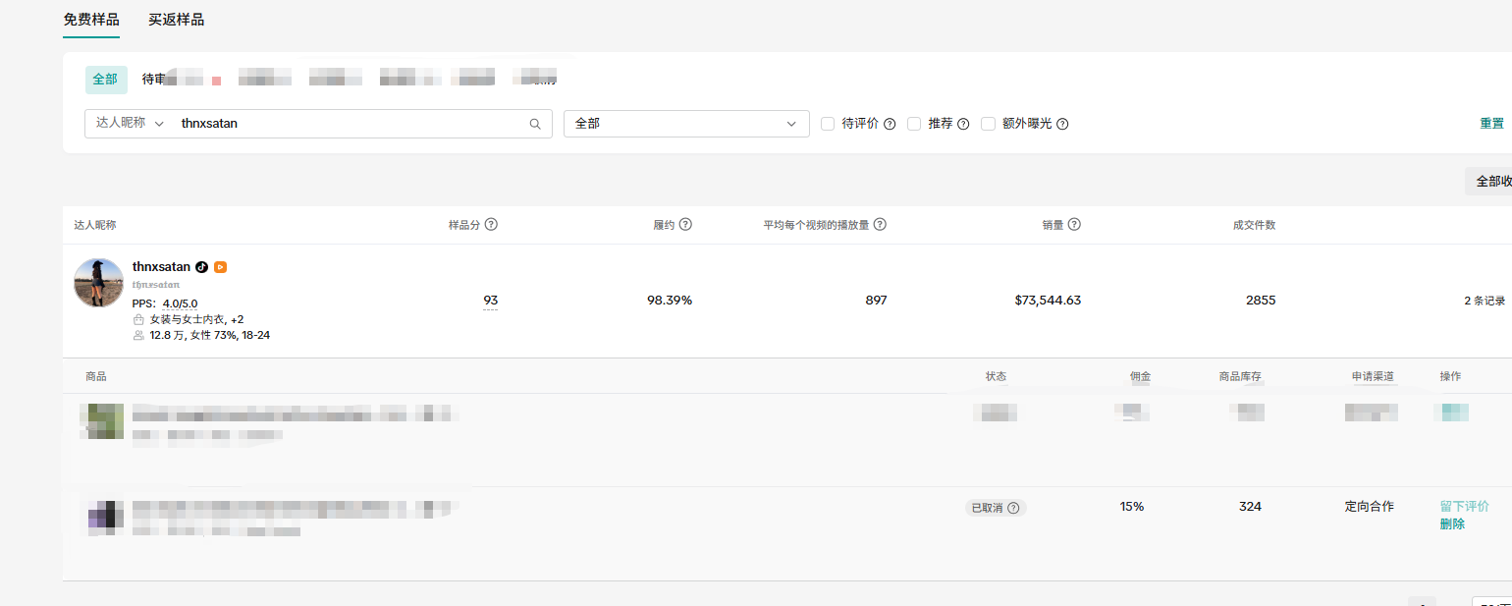The image size is (1512, 606).
Task: Click the PPS 4.0/5.0 score
Action: point(180,303)
